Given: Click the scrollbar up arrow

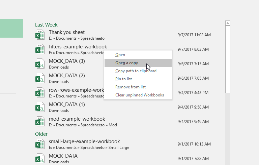Looking at the screenshot, I should [228, 23].
